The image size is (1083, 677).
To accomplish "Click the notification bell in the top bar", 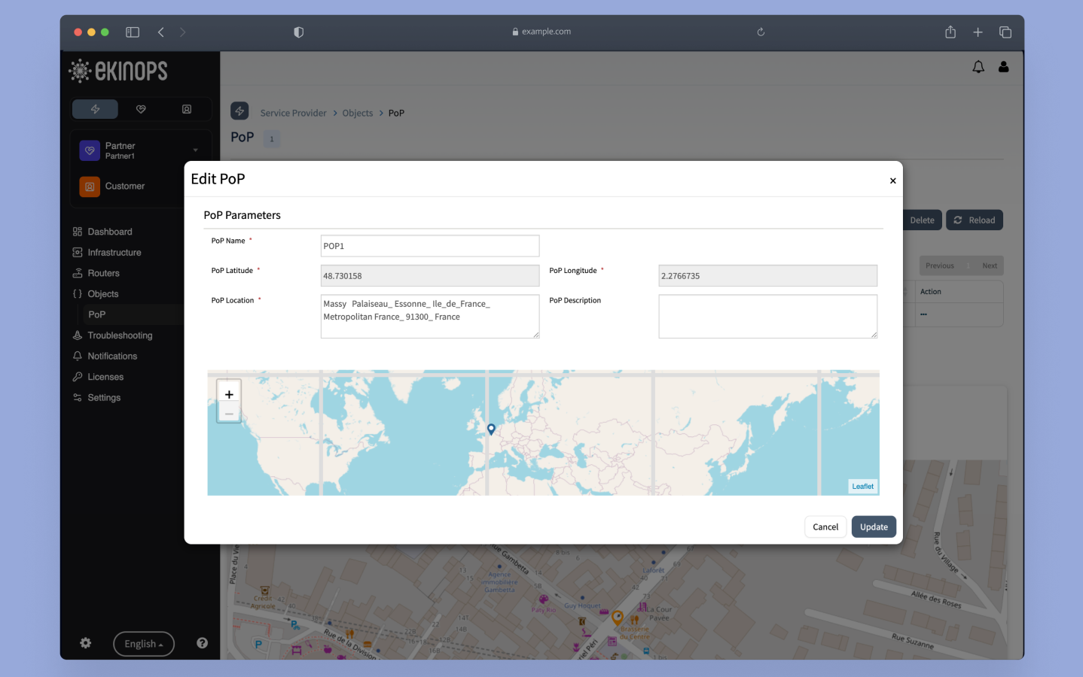I will (x=978, y=66).
